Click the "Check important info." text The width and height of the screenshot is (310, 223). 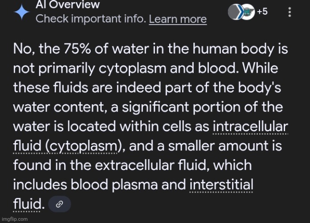coord(91,19)
